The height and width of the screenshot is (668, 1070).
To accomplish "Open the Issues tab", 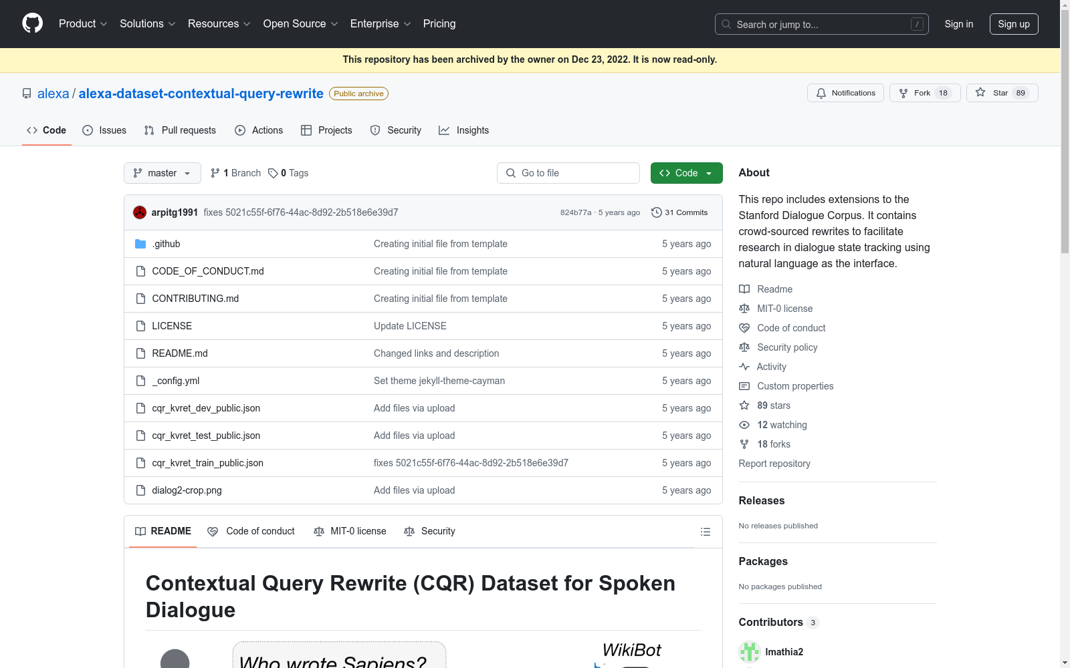I will (104, 130).
